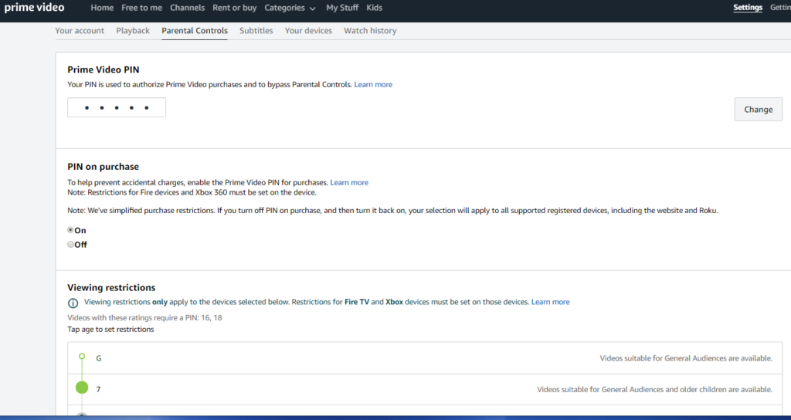Open Learn more link for Prime Video PIN

(x=373, y=85)
